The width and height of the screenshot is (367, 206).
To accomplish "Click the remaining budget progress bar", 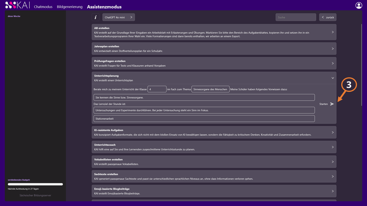I will tap(35, 184).
